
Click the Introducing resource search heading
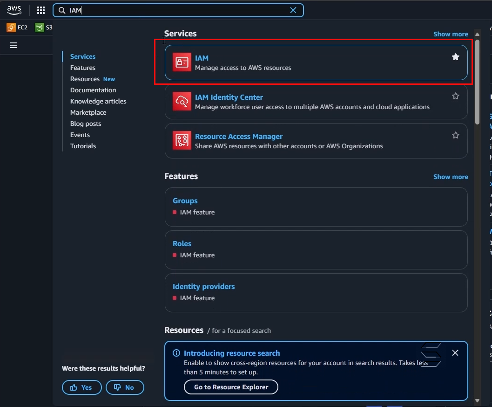(x=232, y=353)
